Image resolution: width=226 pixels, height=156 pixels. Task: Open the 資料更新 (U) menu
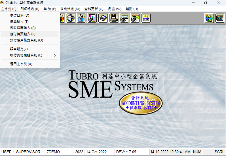tap(94, 9)
